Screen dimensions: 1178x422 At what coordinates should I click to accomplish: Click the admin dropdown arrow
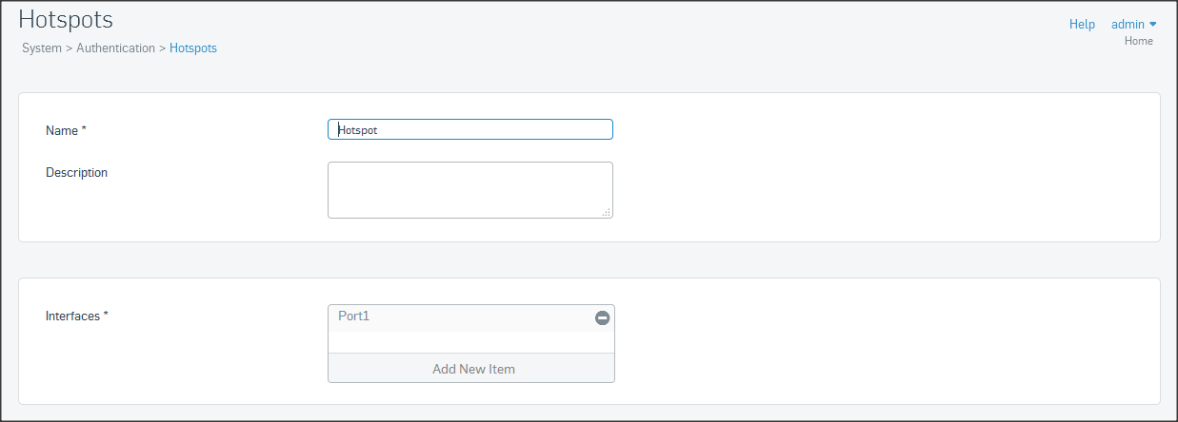1153,25
